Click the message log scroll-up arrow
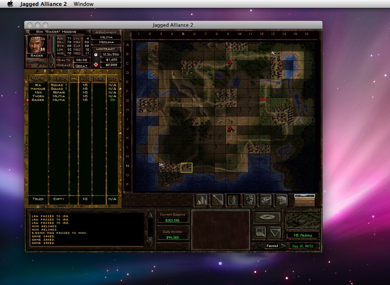This screenshot has width=390, height=285. coord(150,215)
